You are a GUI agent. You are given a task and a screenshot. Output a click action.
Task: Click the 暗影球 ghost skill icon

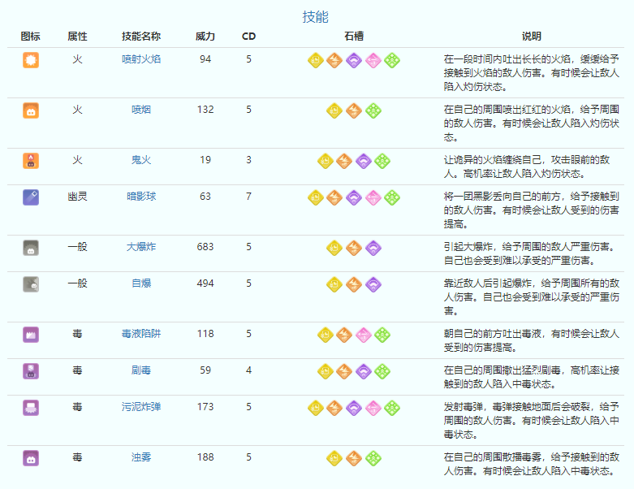(x=31, y=197)
